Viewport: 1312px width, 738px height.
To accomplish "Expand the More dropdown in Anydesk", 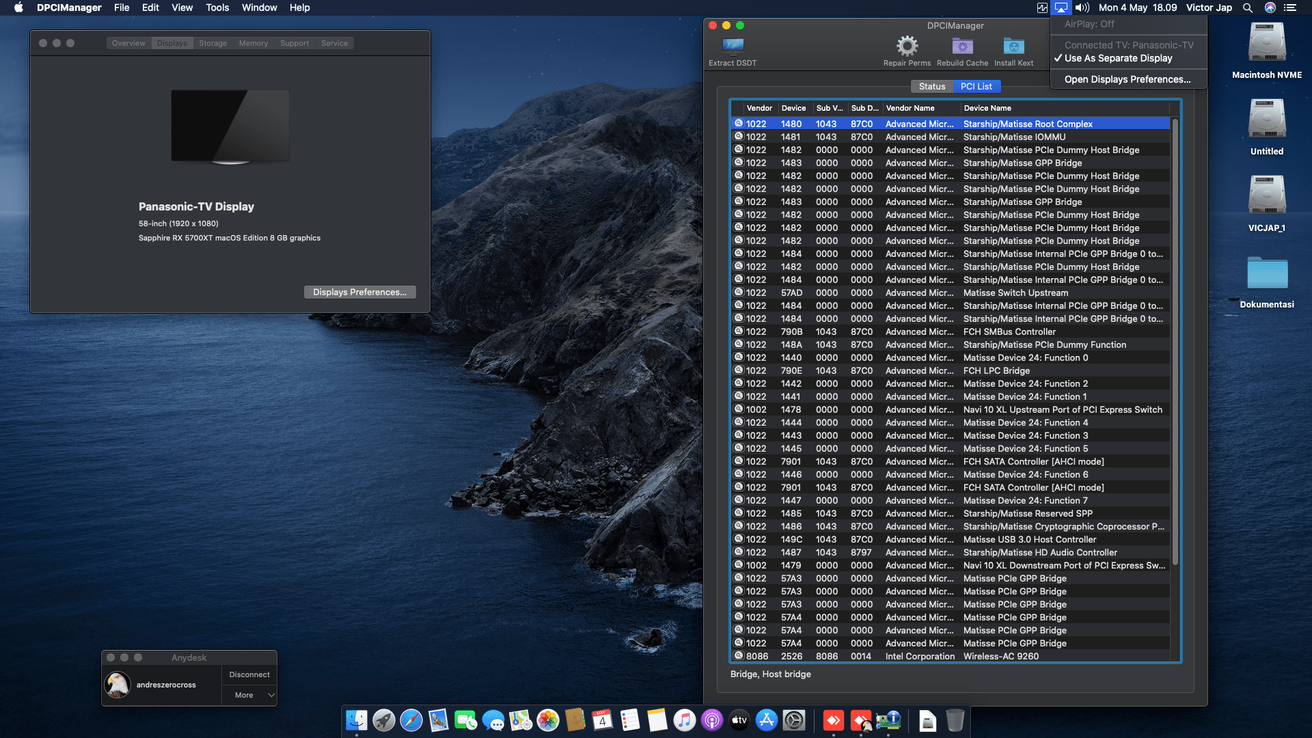I will 249,695.
